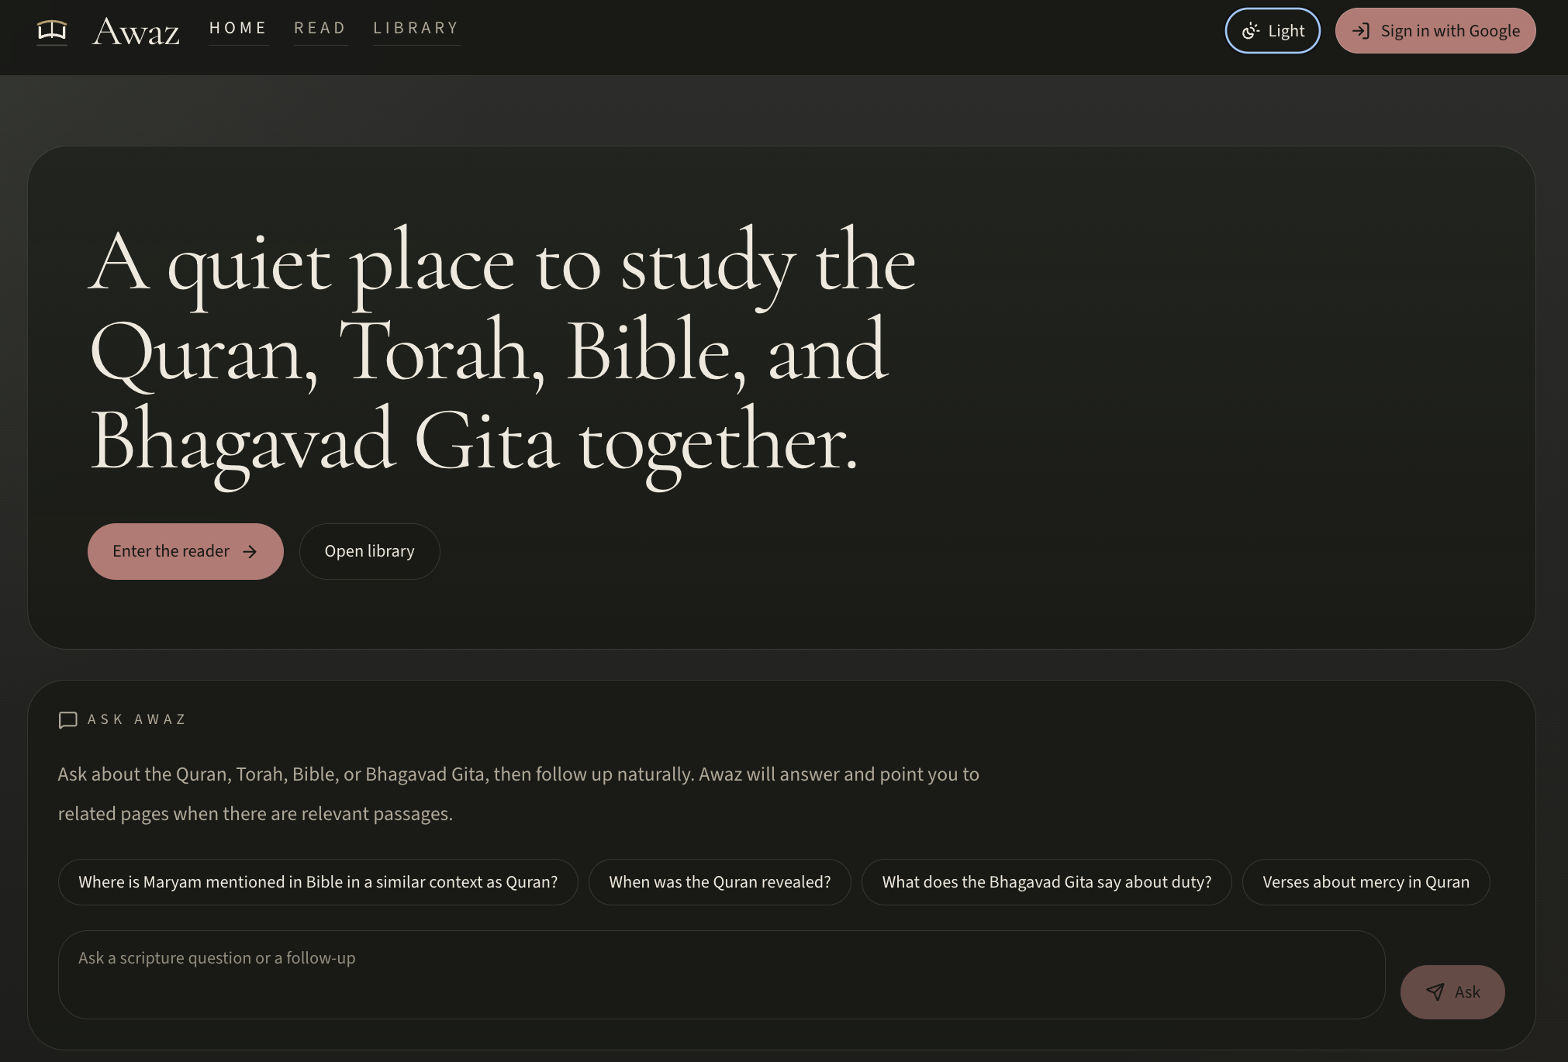The height and width of the screenshot is (1062, 1568).
Task: Click the theme toggle moon icon
Action: coord(1251,31)
